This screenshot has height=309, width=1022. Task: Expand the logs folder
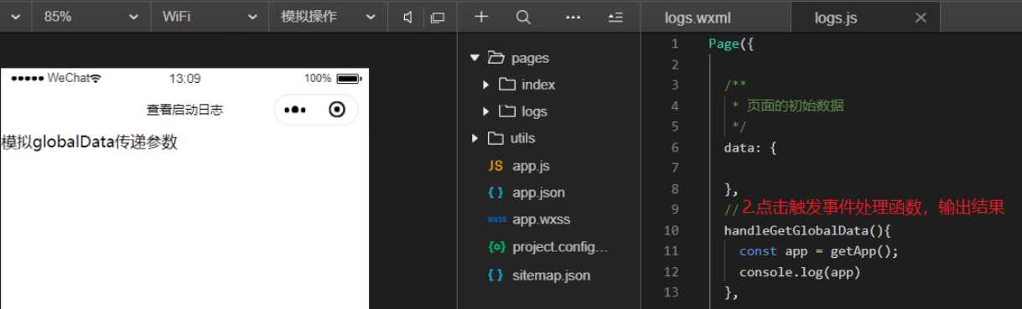[486, 111]
